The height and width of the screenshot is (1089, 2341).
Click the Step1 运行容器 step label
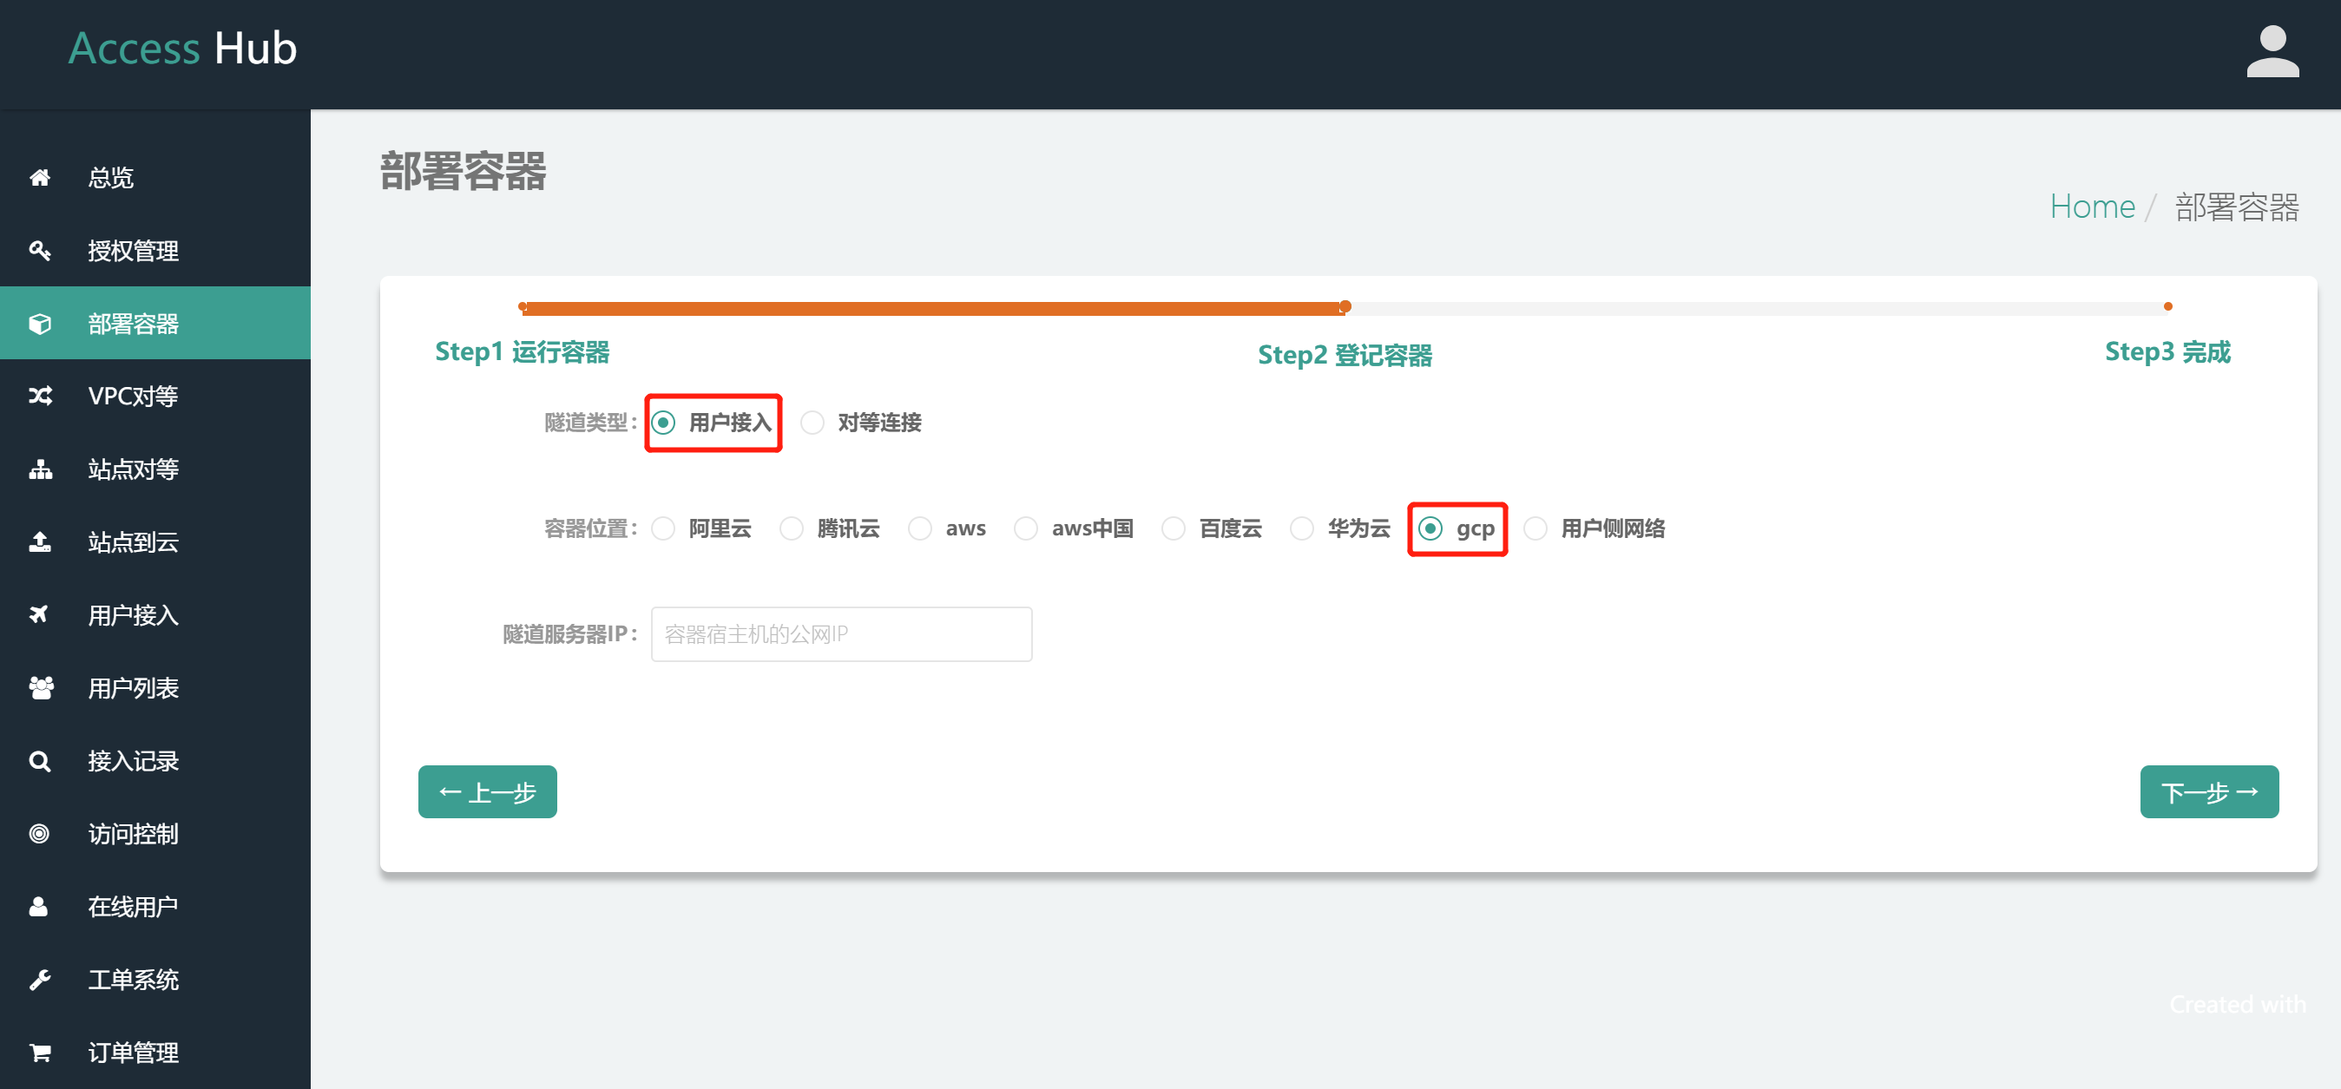pos(523,351)
